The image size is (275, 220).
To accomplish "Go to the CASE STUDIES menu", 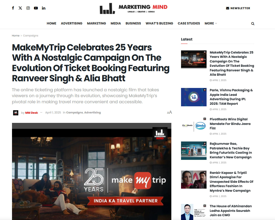I will (x=189, y=23).
